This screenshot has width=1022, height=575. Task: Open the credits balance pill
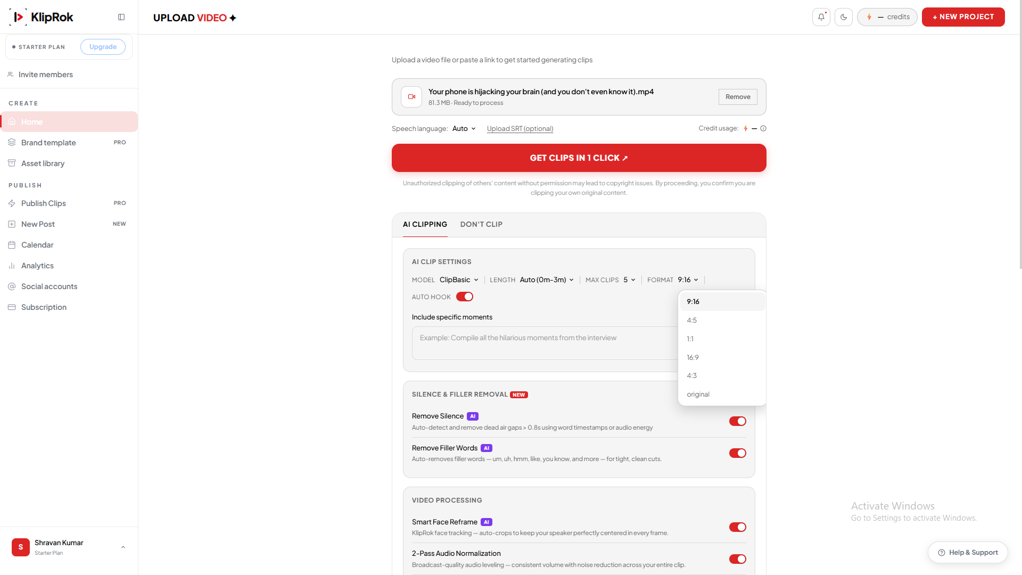887,17
